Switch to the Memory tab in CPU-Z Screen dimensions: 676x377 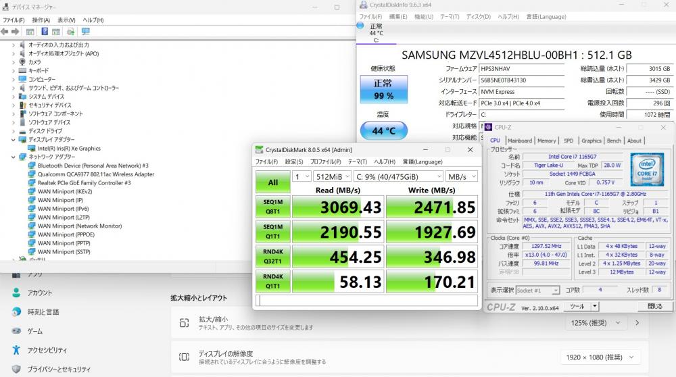point(546,141)
